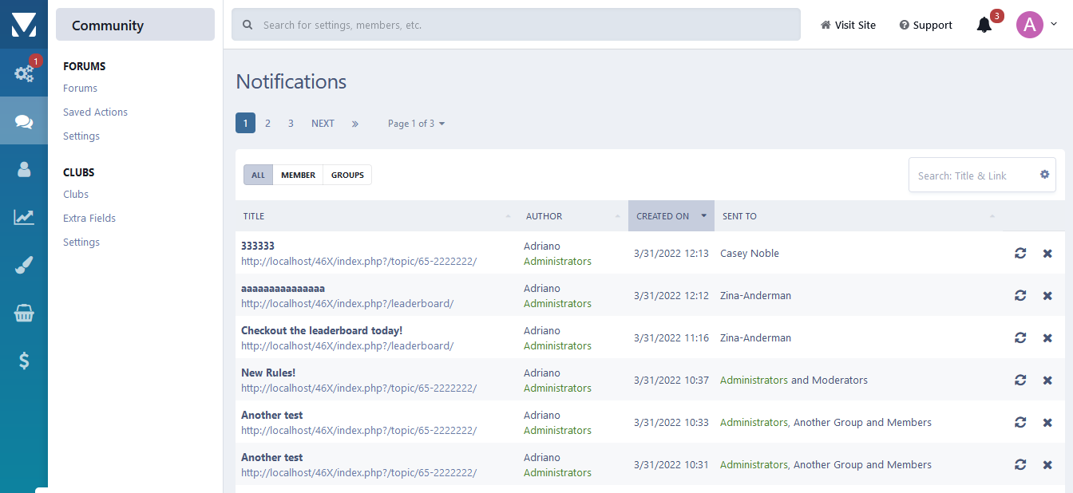Screen dimensions: 1073x493
Task: Click the Visit Site link
Action: pos(848,25)
